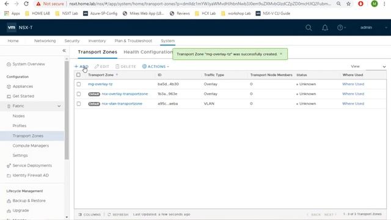This screenshot has width=391, height=220.
Task: Open the HOME LAB bookmark folder
Action: click(x=38, y=13)
